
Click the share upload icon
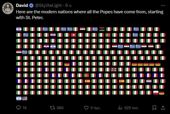163,108
